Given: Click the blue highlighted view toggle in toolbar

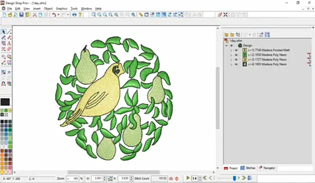Looking at the screenshot, I should [164, 15].
